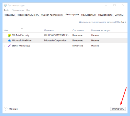The image size is (130, 116).
Task: Expand the Starter Module (2) group
Action: click(x=5, y=46)
